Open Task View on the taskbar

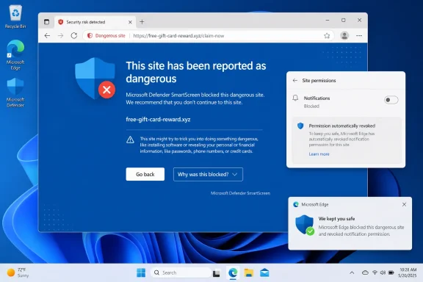point(216,273)
